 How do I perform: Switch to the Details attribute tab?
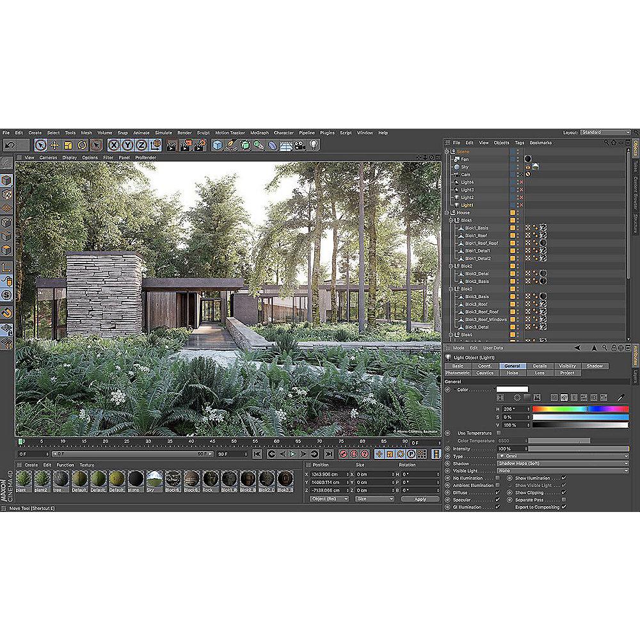540,366
